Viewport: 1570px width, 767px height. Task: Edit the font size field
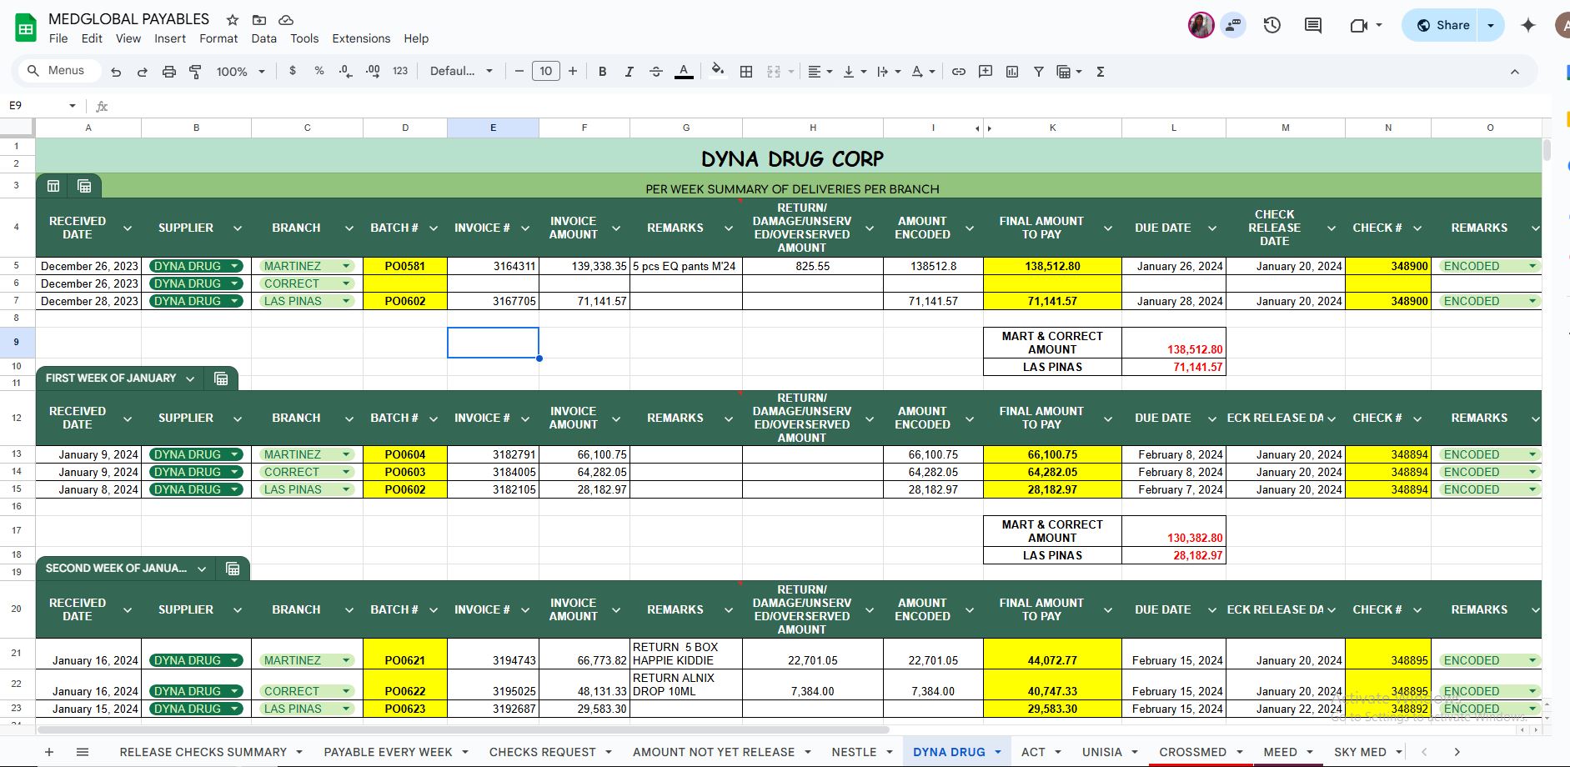click(x=546, y=72)
